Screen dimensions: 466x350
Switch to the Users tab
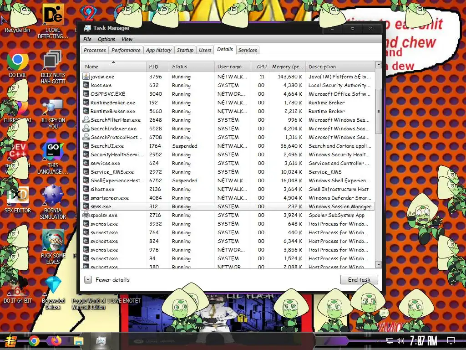click(x=205, y=50)
